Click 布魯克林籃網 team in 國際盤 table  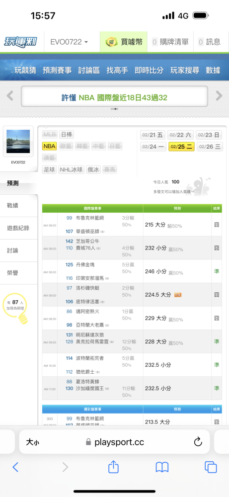(x=90, y=218)
